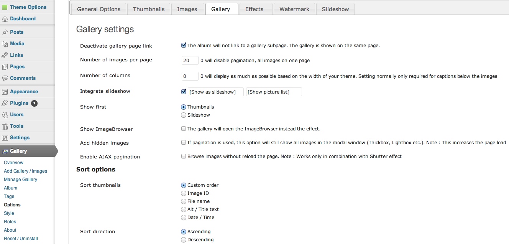Click the Settings sliders icon
Screen dimensions: 509x244
click(5, 138)
